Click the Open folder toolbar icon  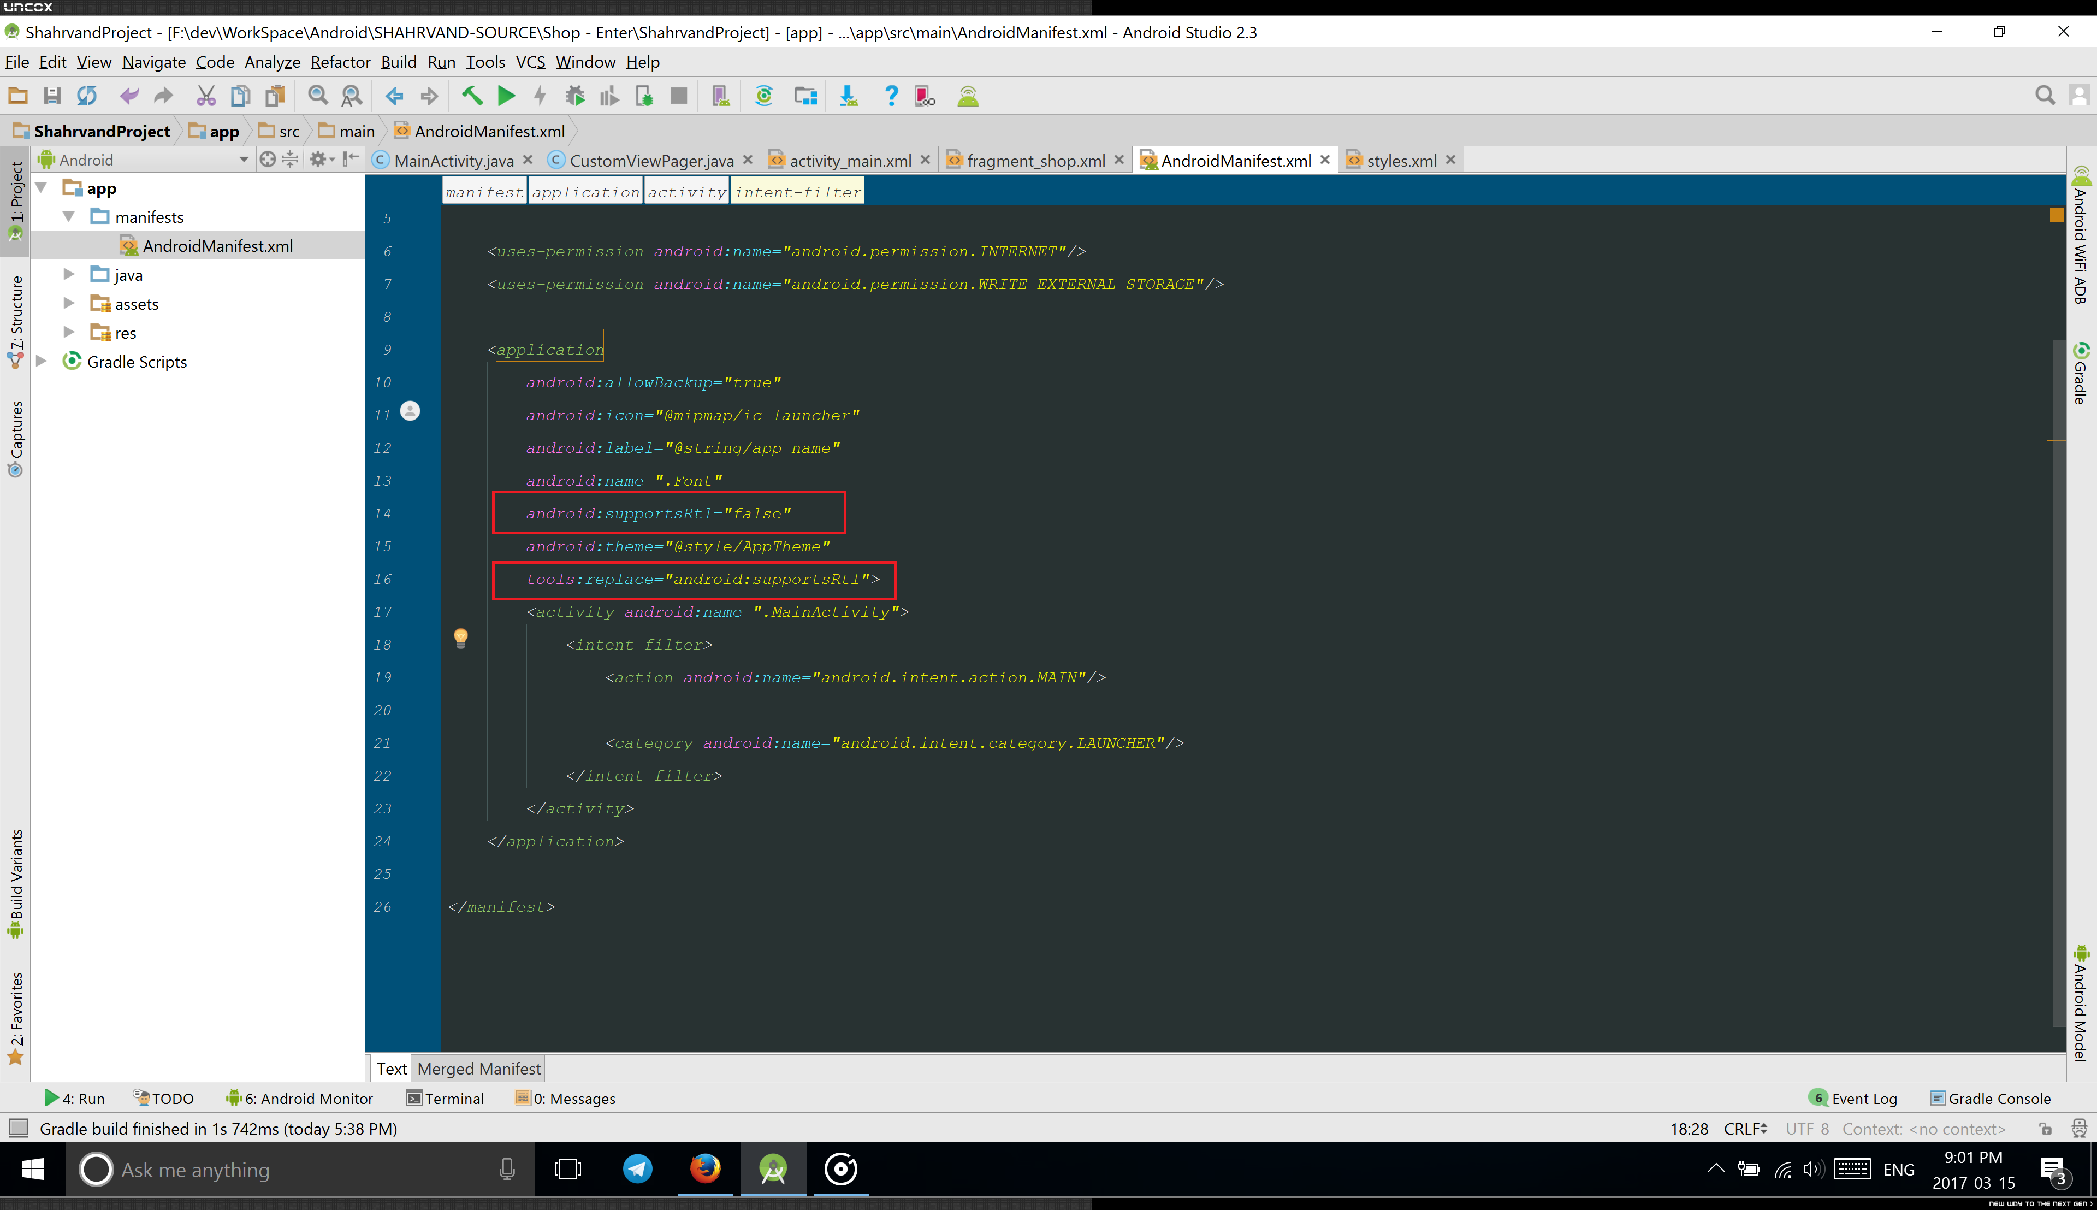17,96
